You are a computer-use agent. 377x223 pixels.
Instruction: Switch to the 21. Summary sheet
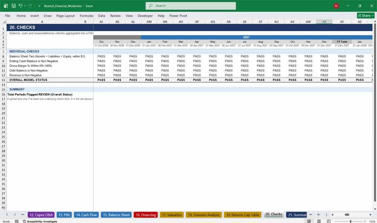296,215
